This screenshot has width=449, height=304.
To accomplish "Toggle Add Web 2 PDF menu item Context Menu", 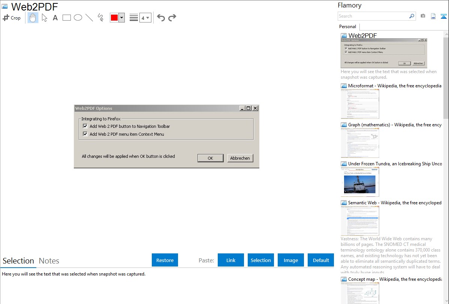I will pyautogui.click(x=85, y=134).
